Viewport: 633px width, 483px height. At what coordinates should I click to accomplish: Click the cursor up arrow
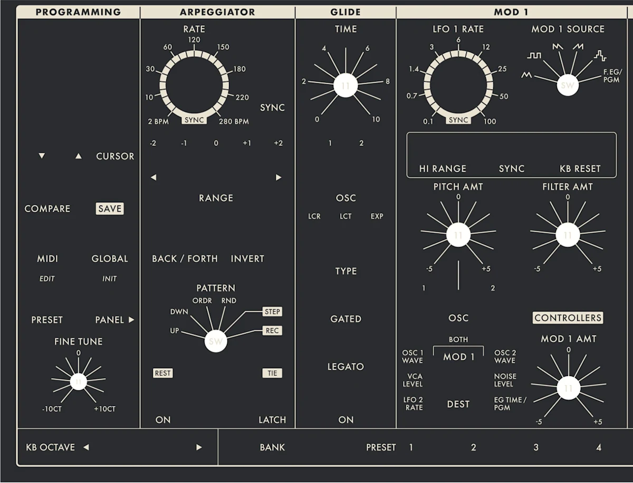pyautogui.click(x=79, y=156)
